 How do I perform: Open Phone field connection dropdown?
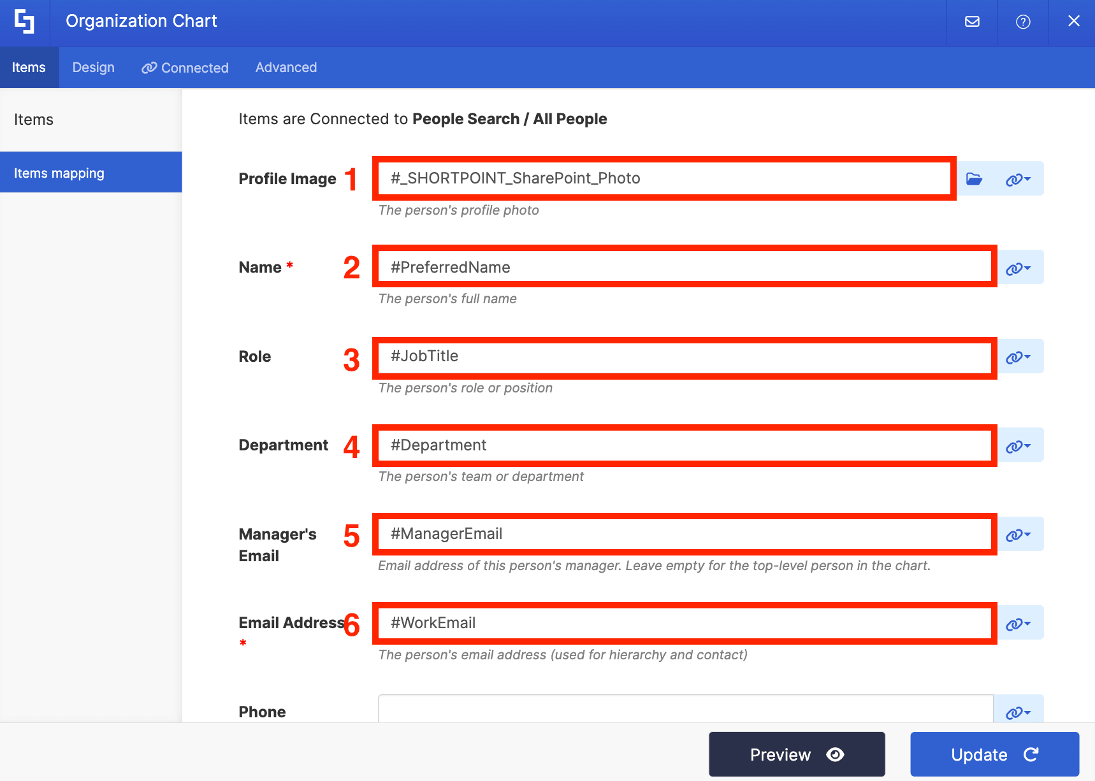tap(1018, 711)
